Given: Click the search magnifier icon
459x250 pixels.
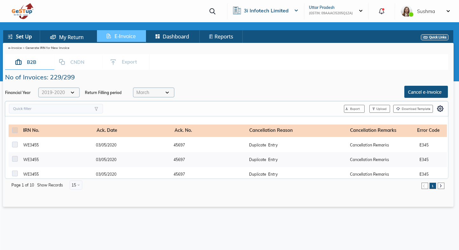Looking at the screenshot, I should (x=212, y=11).
